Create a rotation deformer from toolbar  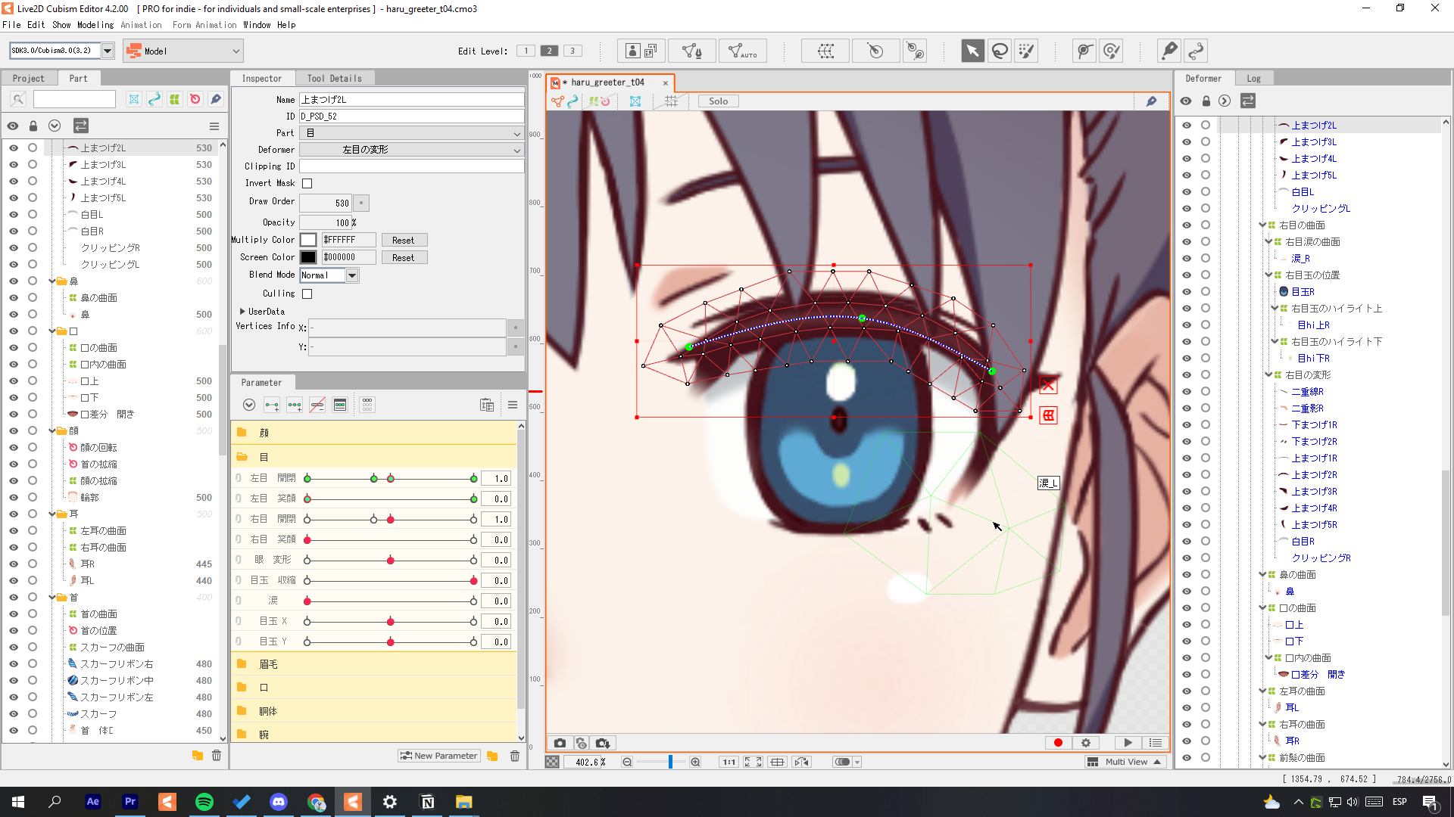875,51
